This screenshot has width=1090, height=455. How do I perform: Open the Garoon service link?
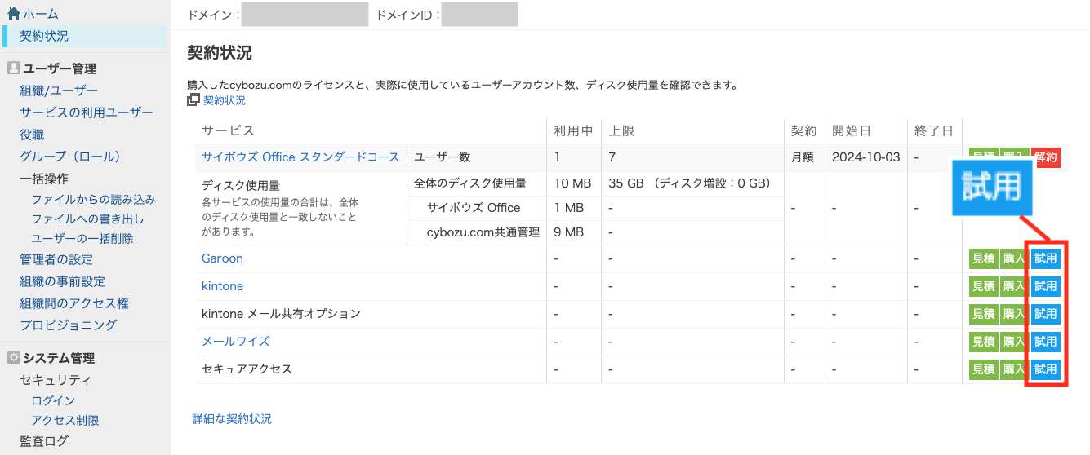click(222, 258)
